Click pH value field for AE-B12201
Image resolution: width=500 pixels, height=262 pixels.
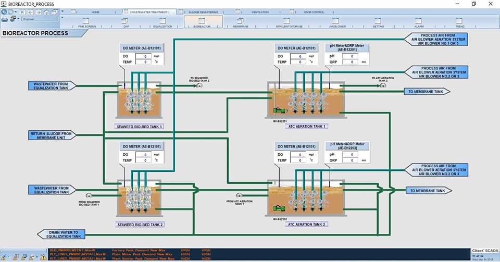coord(351,56)
